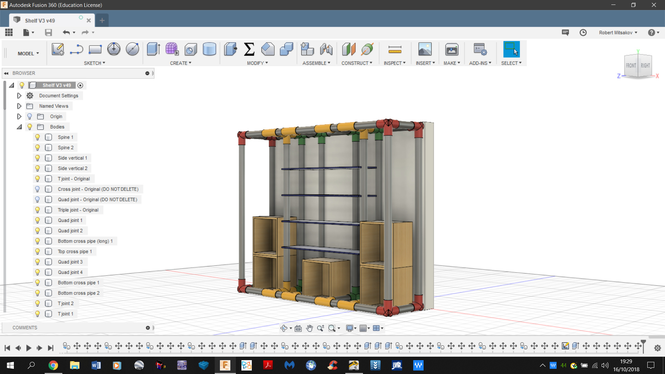Click the Save icon

click(x=48, y=32)
